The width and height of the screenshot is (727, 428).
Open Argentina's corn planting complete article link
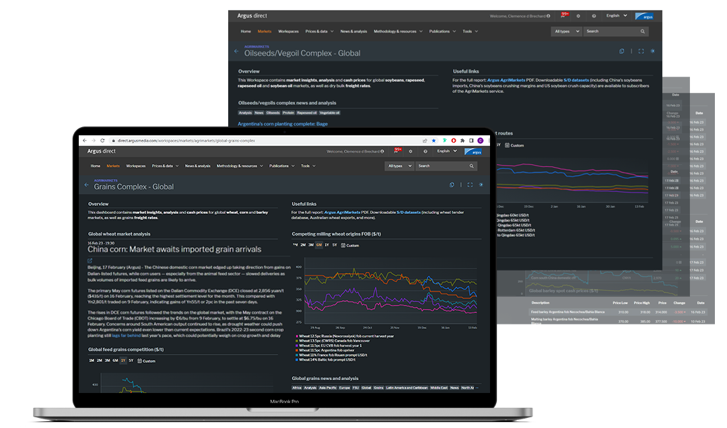click(283, 124)
